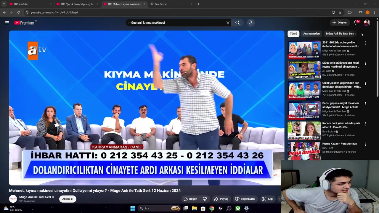Open YouTube notifications bell
Viewport: 379px width, 213px height.
(356, 22)
